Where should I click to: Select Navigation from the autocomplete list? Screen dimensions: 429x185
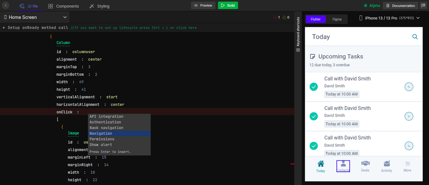[x=101, y=133]
